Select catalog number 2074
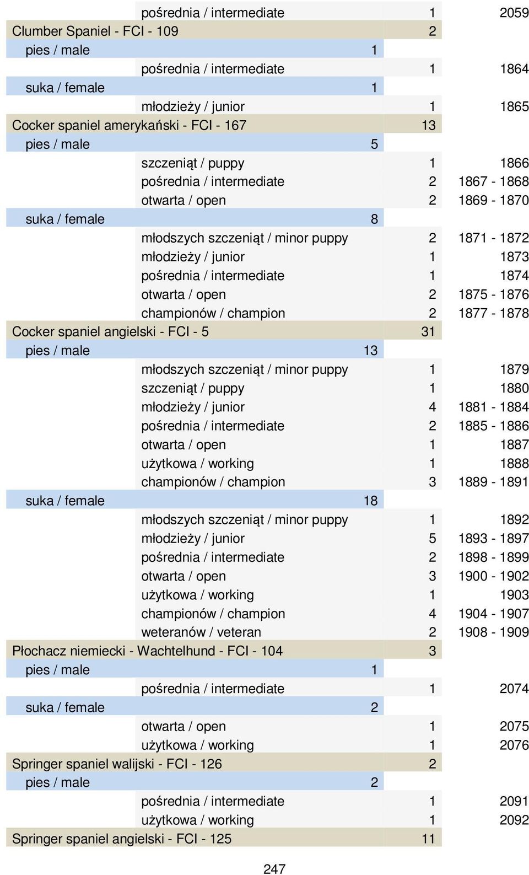This screenshot has width=529, height=875. [514, 689]
